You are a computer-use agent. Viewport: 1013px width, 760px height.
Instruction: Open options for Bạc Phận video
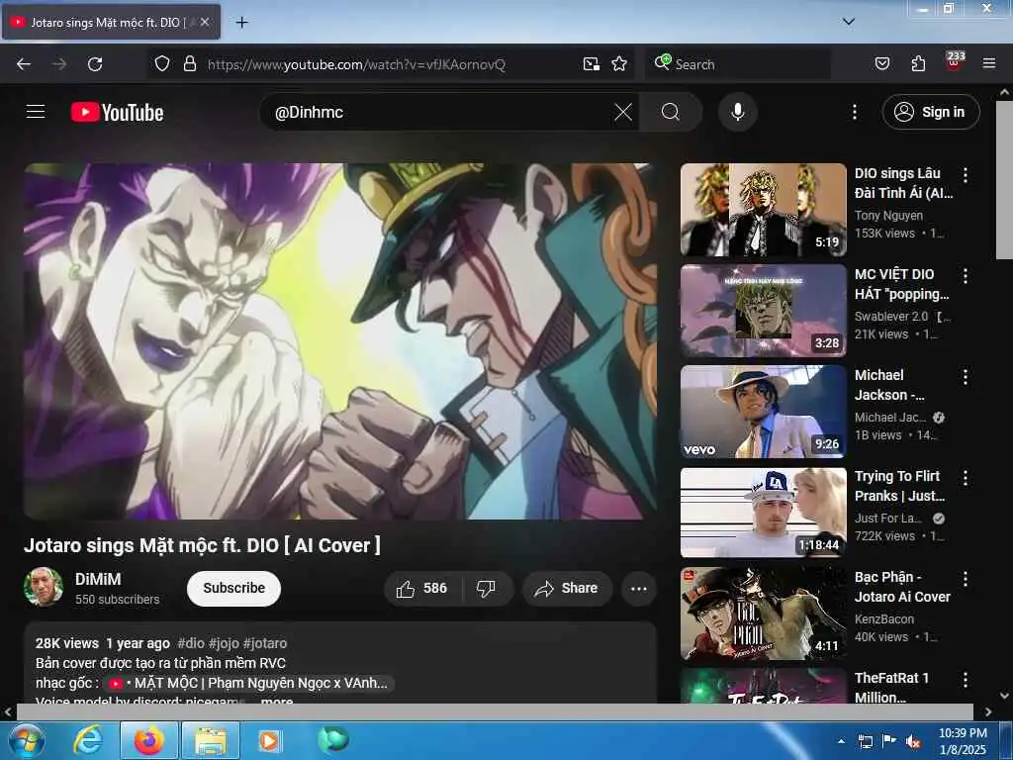(966, 578)
